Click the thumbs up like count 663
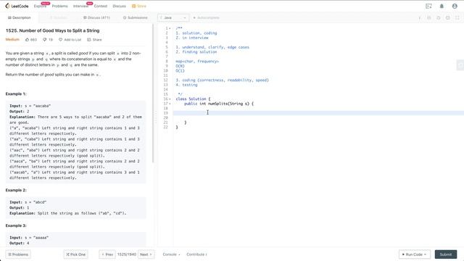 pyautogui.click(x=31, y=40)
